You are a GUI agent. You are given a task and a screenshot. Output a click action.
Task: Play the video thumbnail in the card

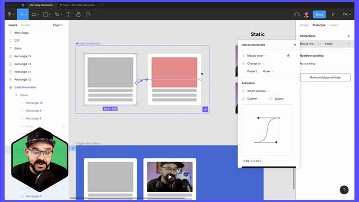click(169, 177)
